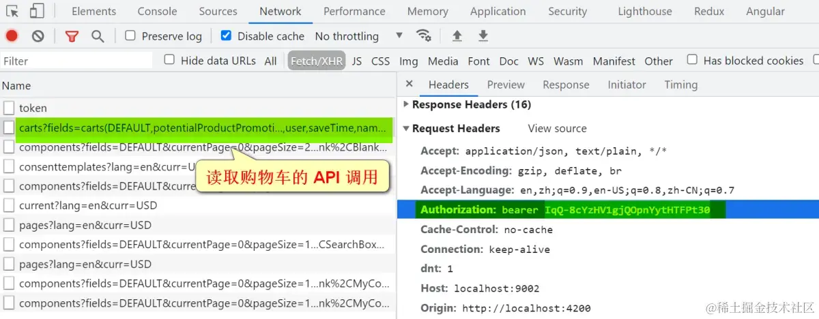
Task: Activate the inspect element picker icon
Action: point(14,11)
